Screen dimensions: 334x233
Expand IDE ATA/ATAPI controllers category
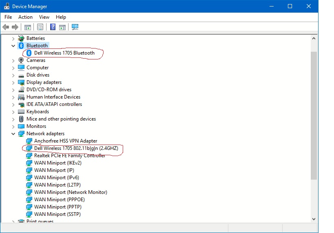click(x=13, y=105)
